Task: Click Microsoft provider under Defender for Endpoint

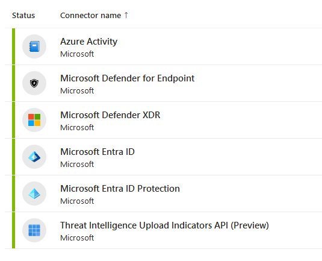Action: 77,90
